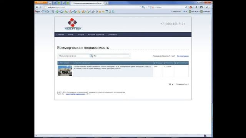Open the orange Firefox menu button
The height and width of the screenshot is (138, 246).
41,2
